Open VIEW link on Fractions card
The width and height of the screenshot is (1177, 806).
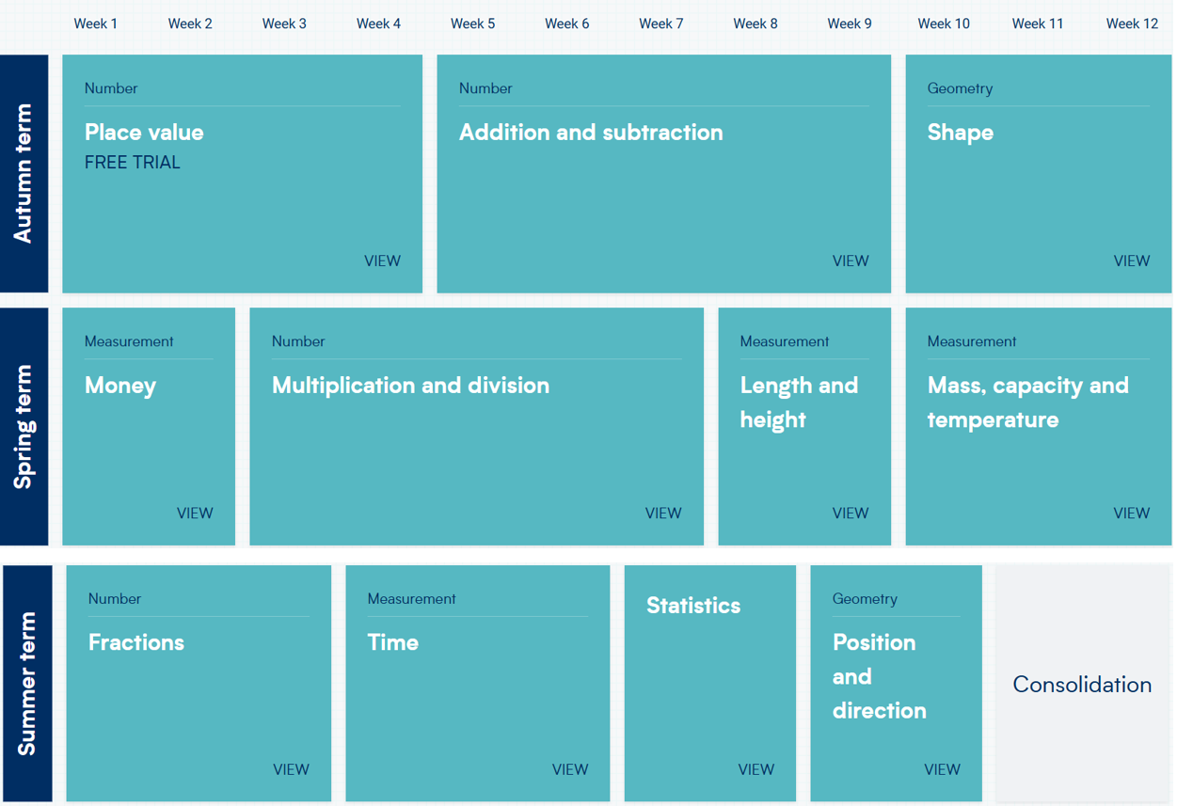click(291, 769)
